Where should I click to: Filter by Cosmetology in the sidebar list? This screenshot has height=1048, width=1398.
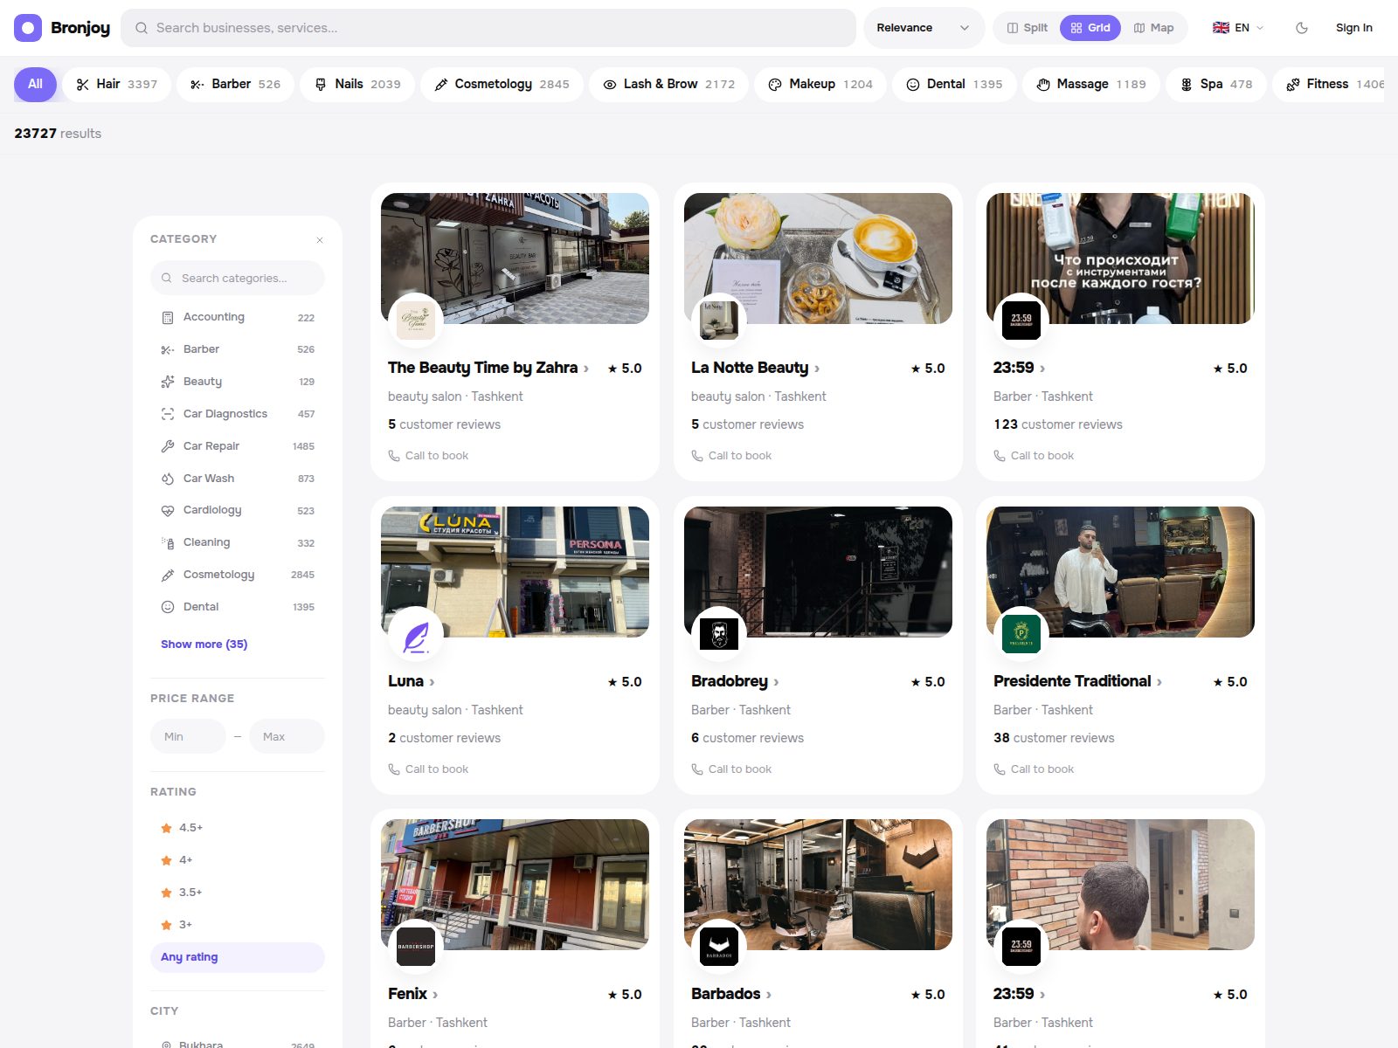(x=238, y=575)
